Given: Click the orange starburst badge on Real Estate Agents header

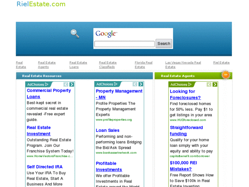Looking at the screenshot, I should 225,75.
